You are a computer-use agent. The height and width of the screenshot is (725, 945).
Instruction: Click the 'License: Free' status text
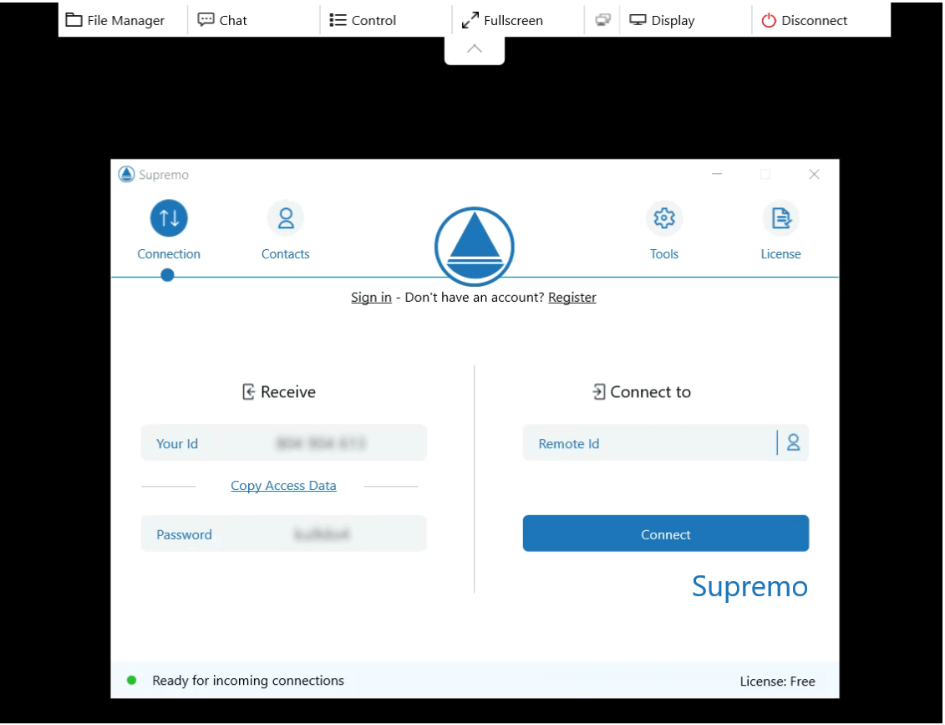click(x=777, y=681)
